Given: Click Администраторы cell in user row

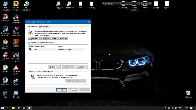Looking at the screenshot, I should pyautogui.click(x=65, y=49).
